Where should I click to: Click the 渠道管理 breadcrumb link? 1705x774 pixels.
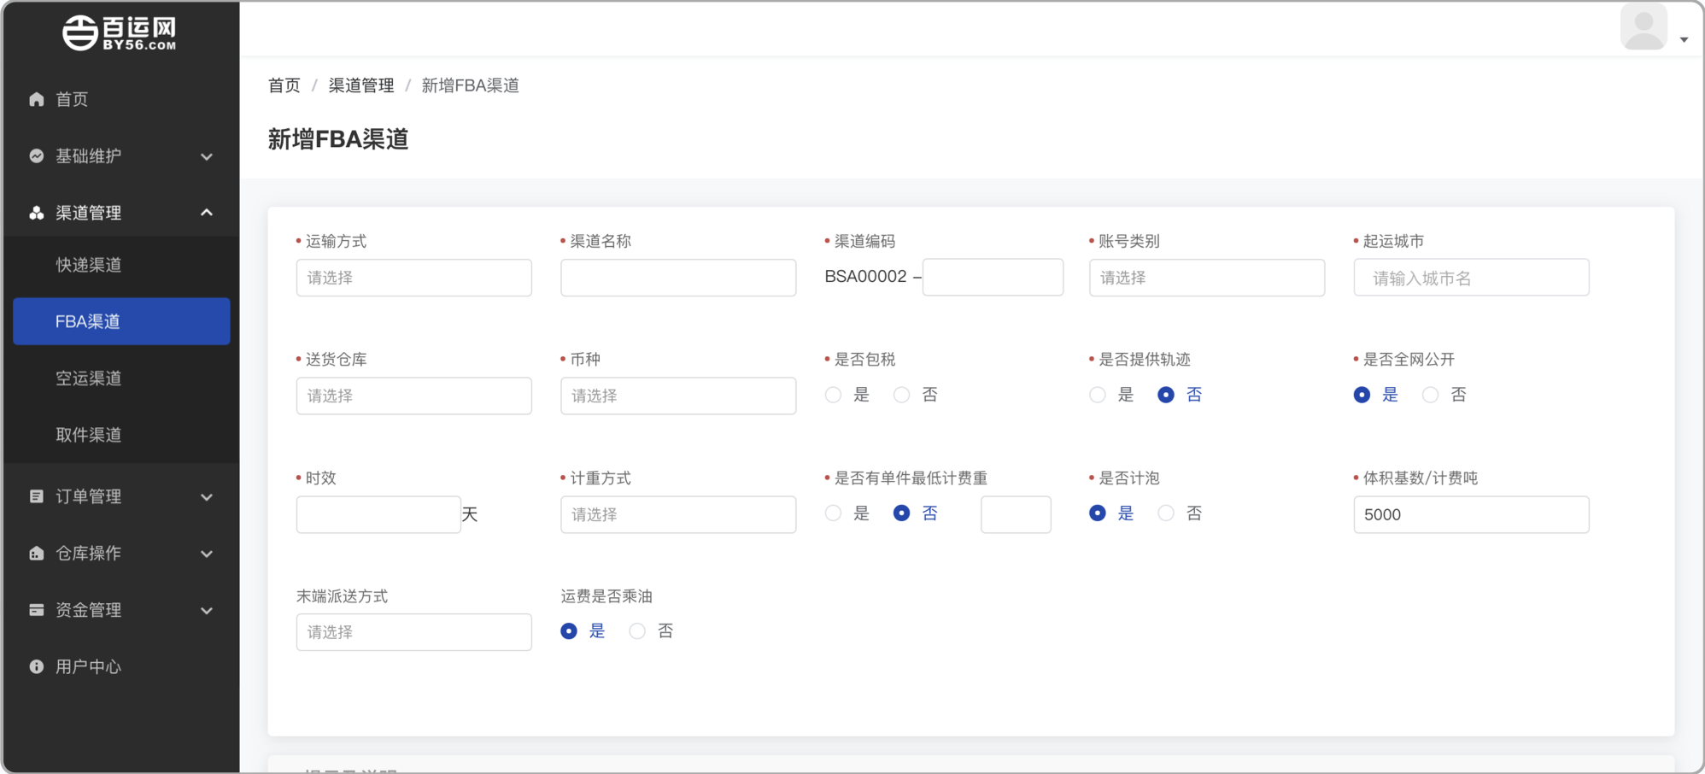[x=360, y=85]
